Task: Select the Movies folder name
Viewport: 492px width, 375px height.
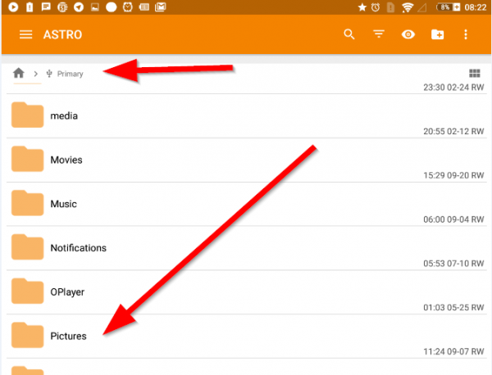Action: point(66,160)
